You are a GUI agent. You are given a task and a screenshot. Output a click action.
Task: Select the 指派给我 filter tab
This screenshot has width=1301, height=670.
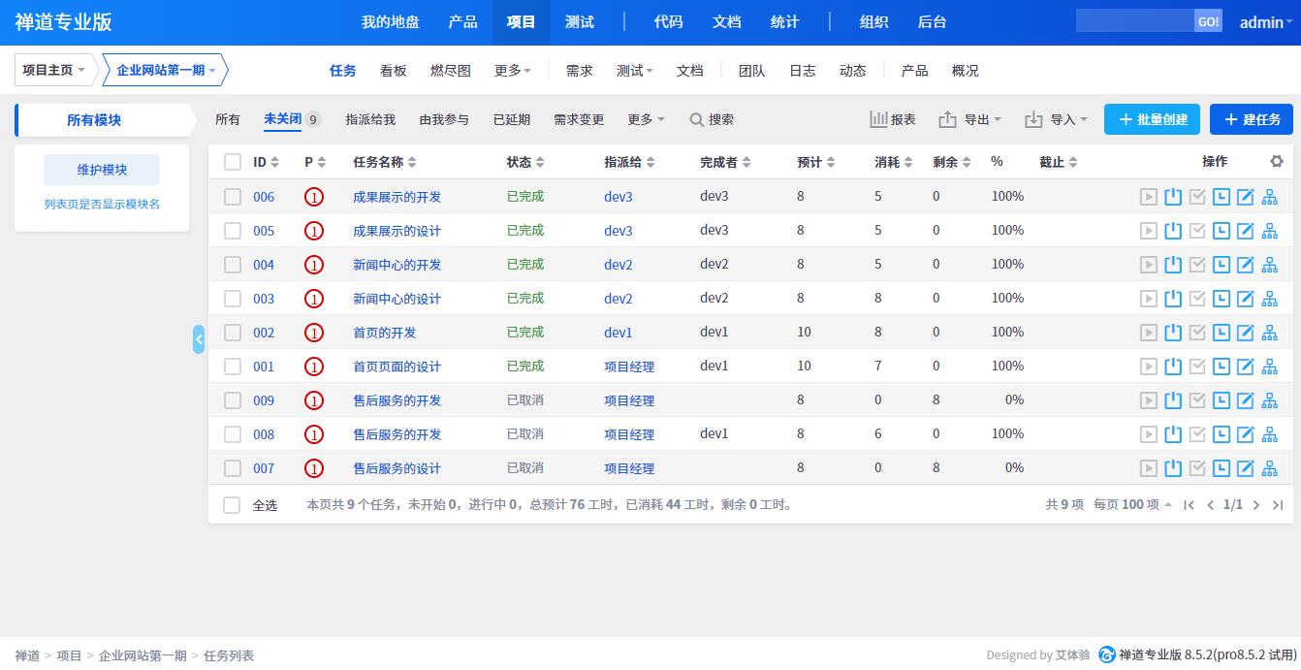point(370,119)
